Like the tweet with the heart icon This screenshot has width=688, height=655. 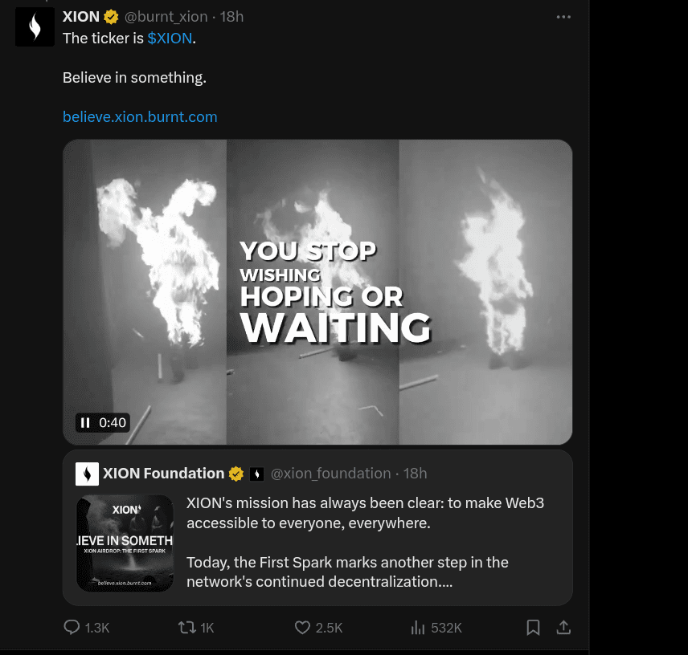click(x=302, y=627)
